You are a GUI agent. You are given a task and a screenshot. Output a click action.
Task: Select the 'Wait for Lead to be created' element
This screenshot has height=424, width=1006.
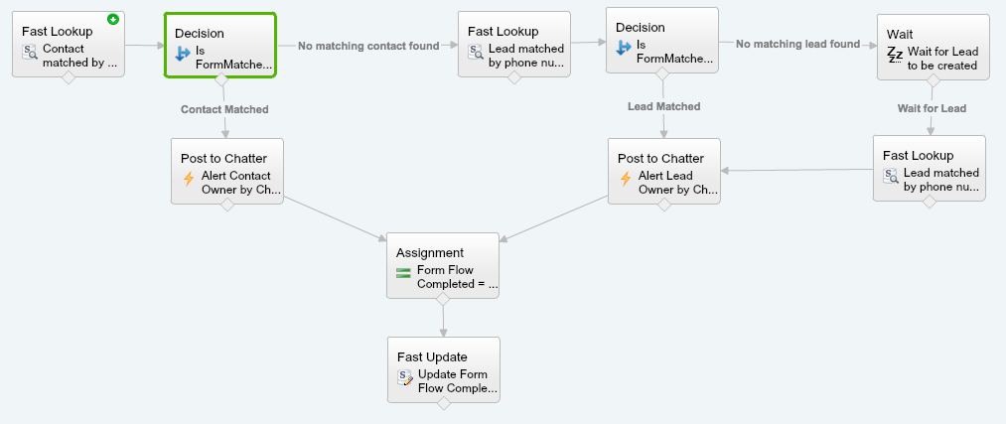click(x=933, y=47)
